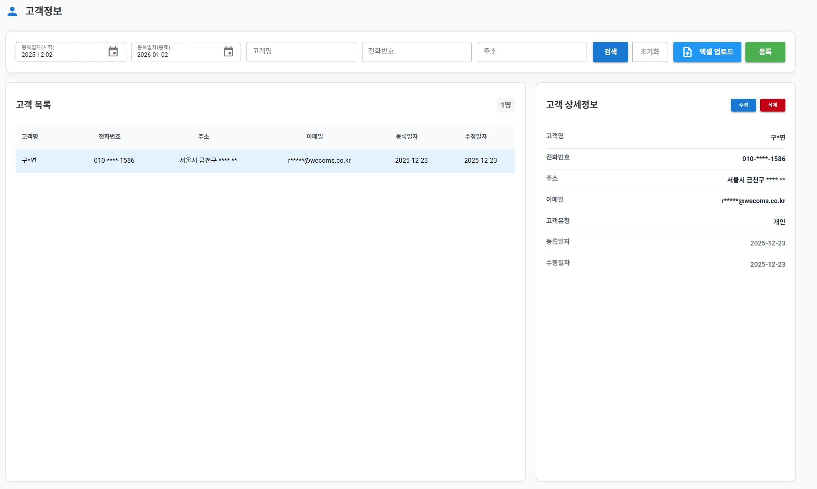Click the upload file icon on Excel button

pyautogui.click(x=687, y=52)
